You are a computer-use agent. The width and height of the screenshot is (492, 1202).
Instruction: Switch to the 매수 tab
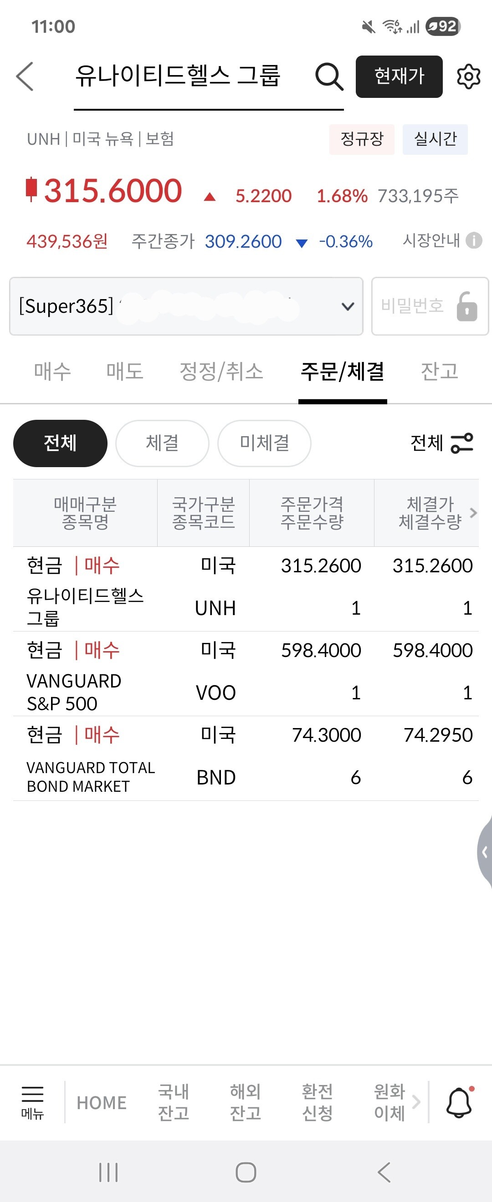[x=52, y=372]
